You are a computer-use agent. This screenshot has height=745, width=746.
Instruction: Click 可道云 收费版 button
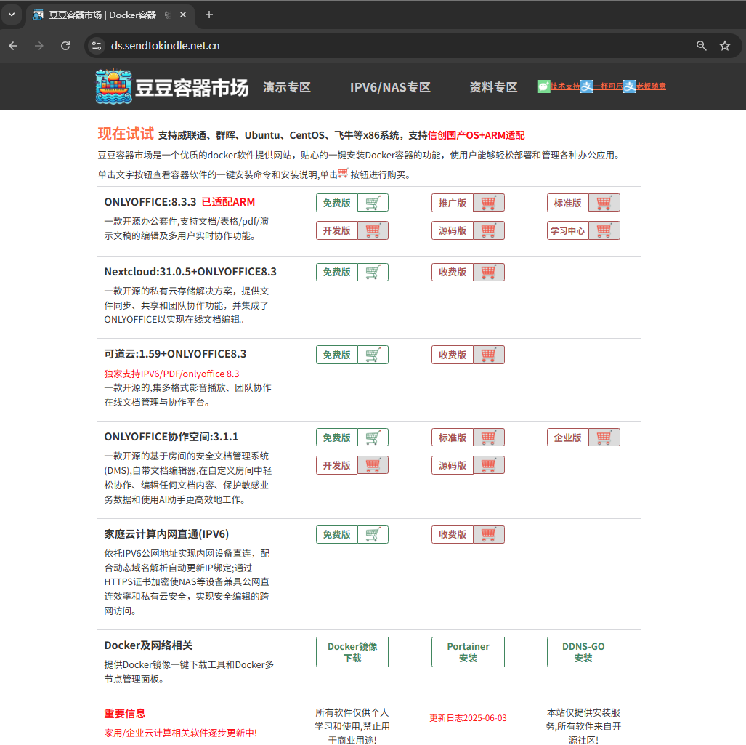point(453,355)
